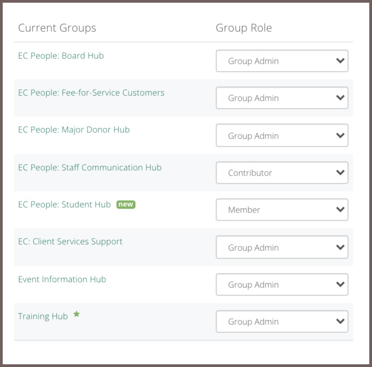
Task: Open the Major Donor Hub role selector
Action: [x=282, y=135]
